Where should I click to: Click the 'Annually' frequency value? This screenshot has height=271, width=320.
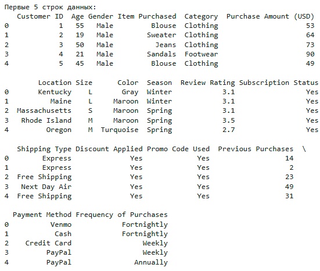(151, 262)
